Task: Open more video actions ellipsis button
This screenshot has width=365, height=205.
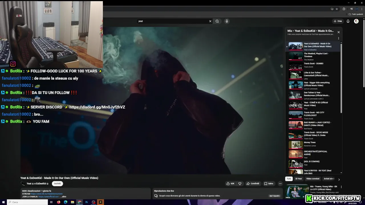Action: 280,184
